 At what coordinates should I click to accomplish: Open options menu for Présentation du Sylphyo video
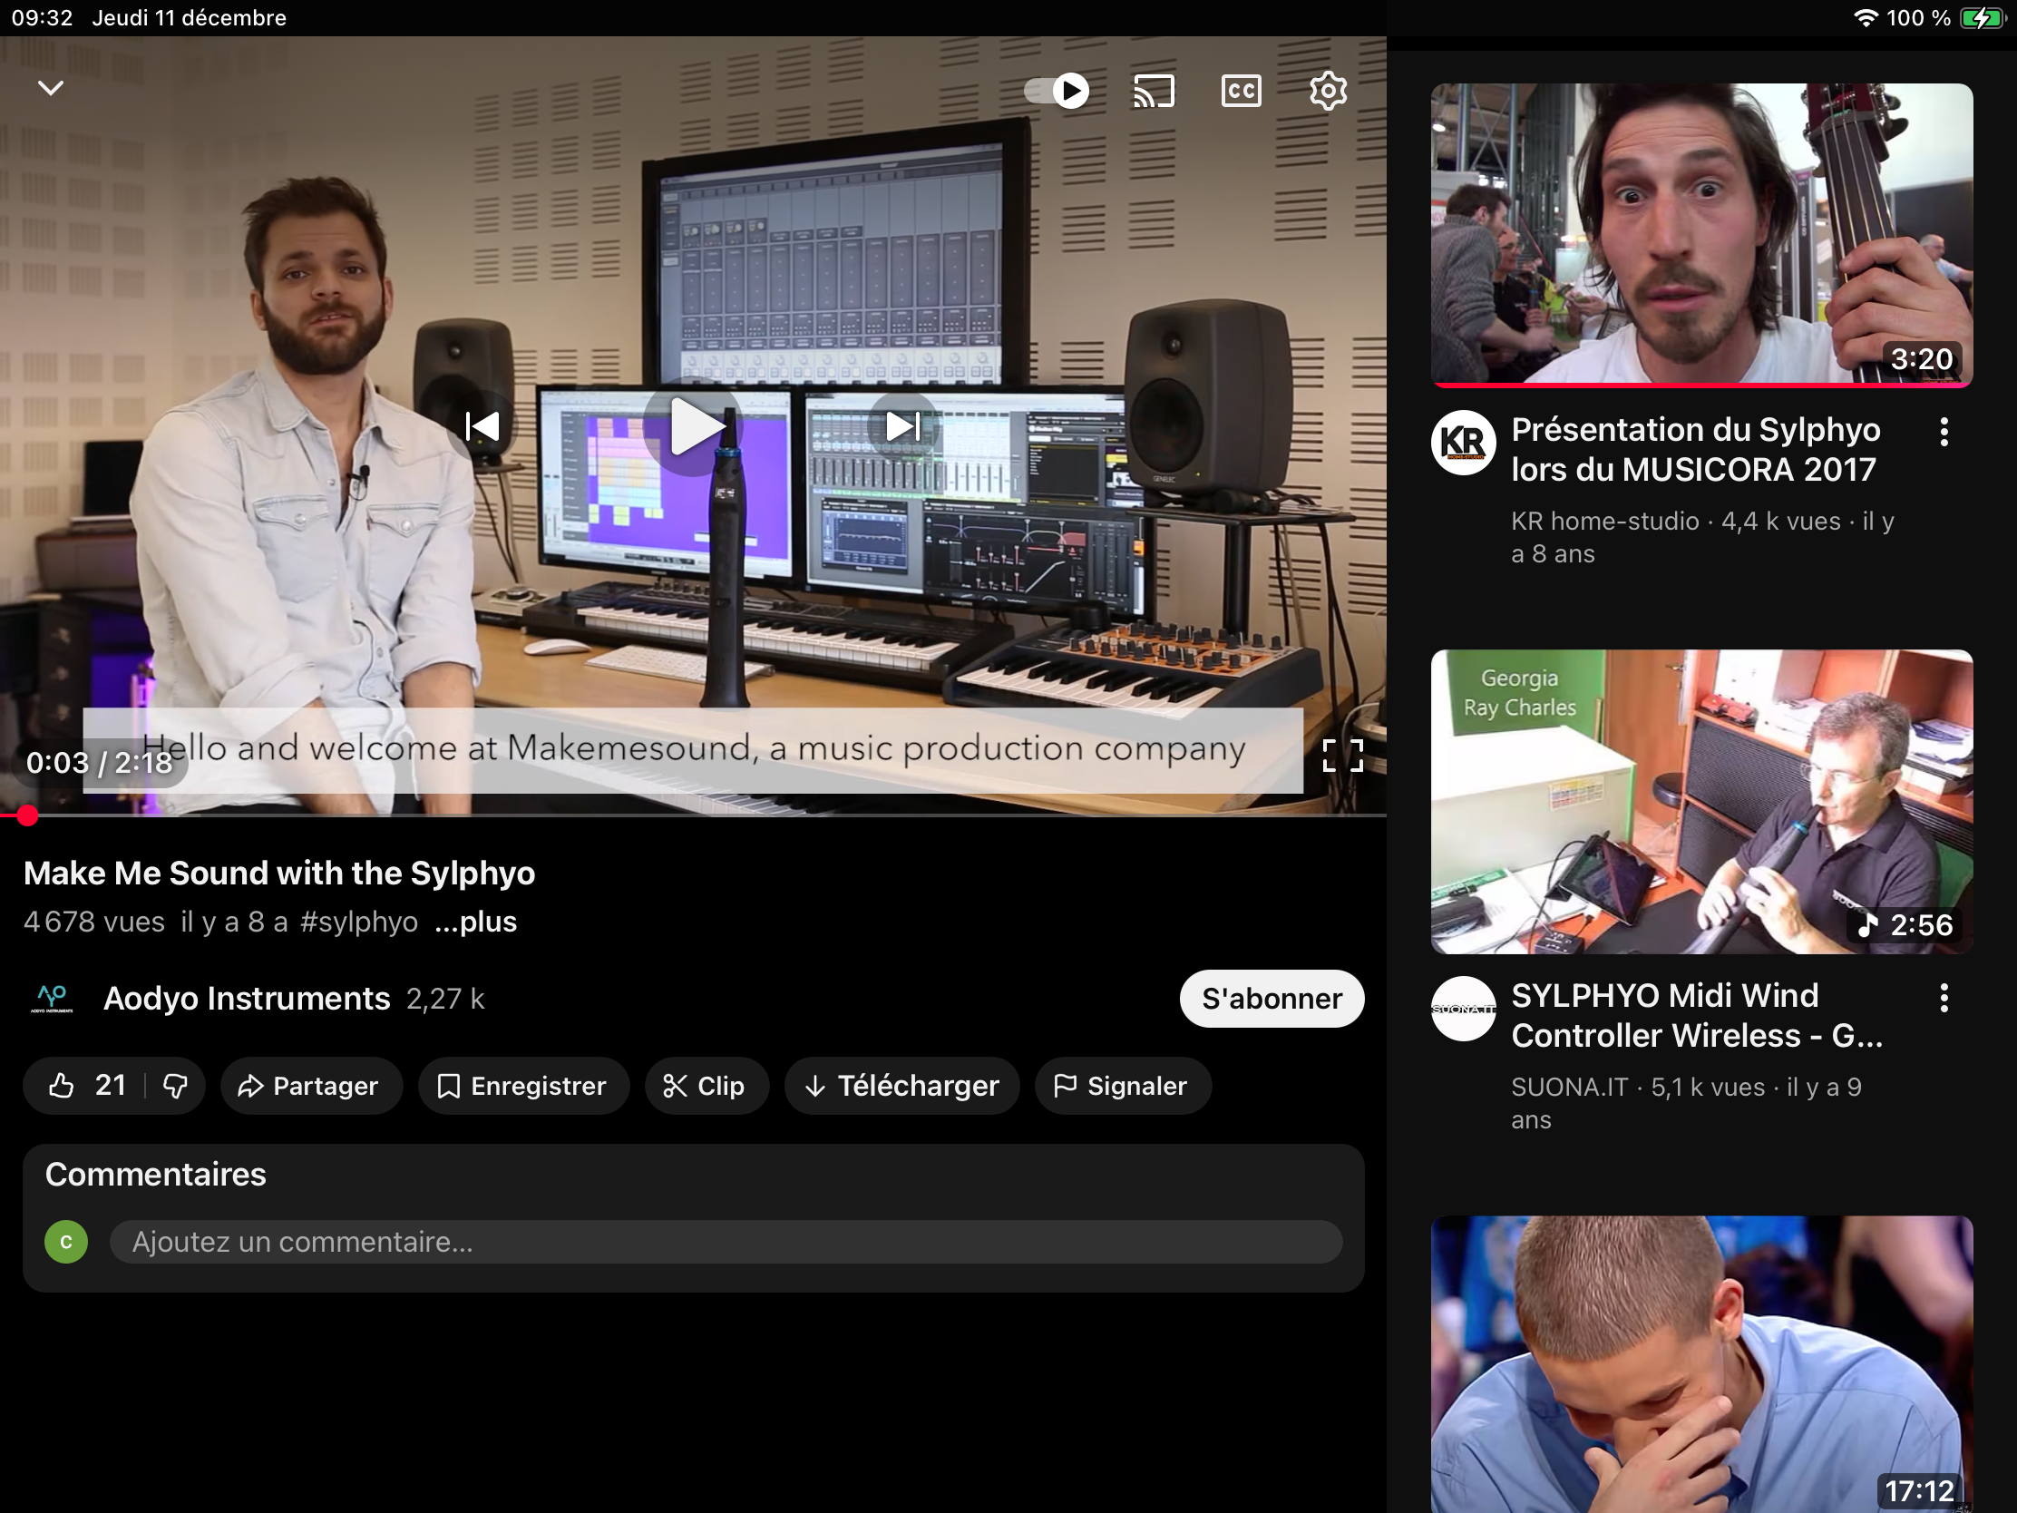1944,432
